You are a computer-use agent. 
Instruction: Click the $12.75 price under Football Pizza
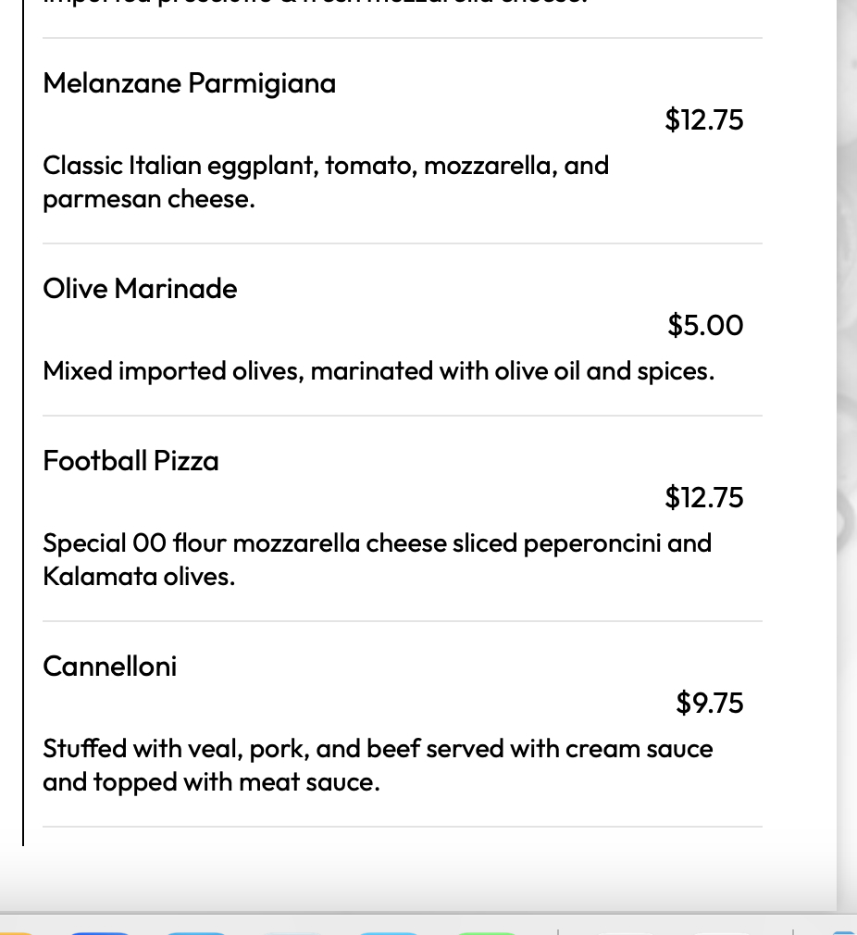click(703, 497)
